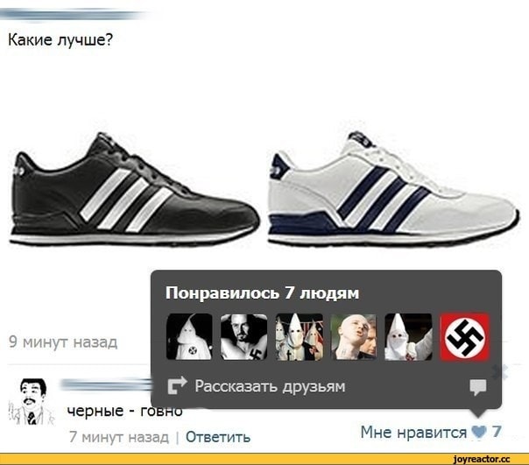Click the Мне нравится like link
This screenshot has width=529, height=465.
(x=413, y=433)
